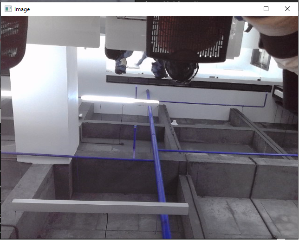Screen dimensions: 299x240
Task: Maximize the Image window
Action: pyautogui.click(x=266, y=9)
